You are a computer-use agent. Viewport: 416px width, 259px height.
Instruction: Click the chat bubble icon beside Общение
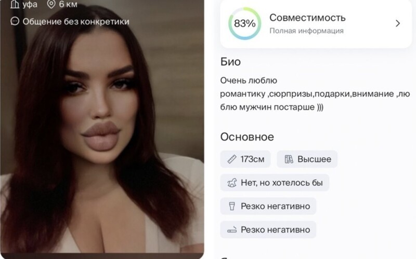click(15, 21)
